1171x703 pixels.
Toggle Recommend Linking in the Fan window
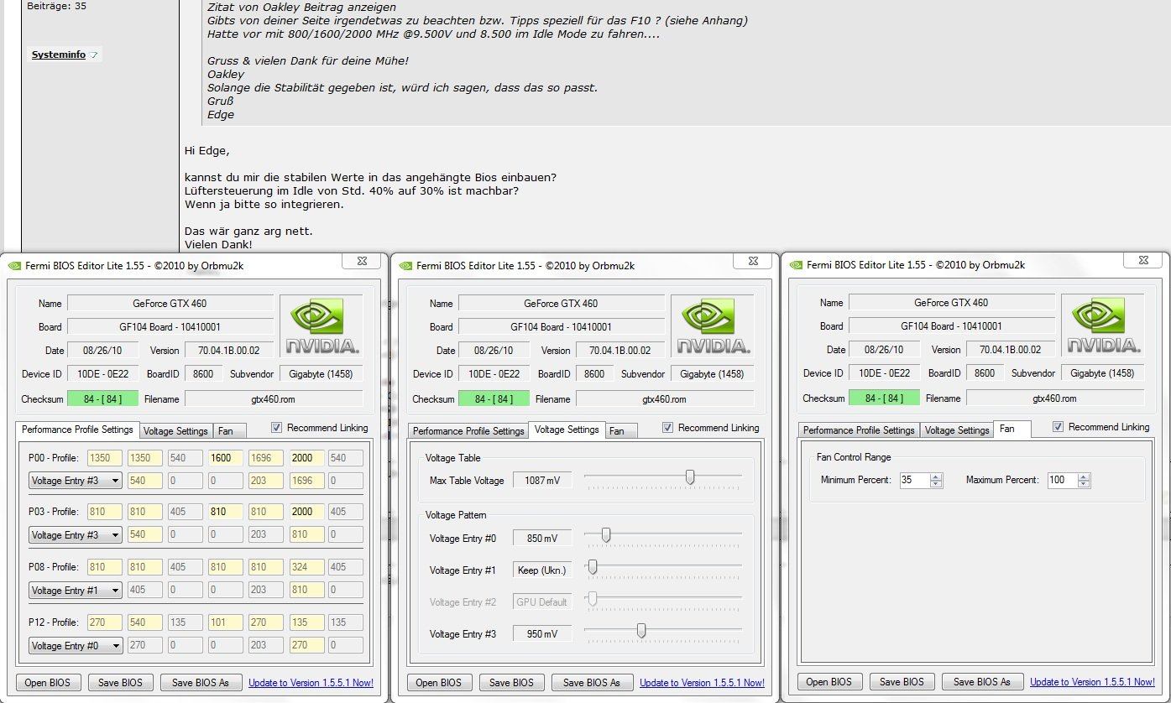[x=1059, y=427]
